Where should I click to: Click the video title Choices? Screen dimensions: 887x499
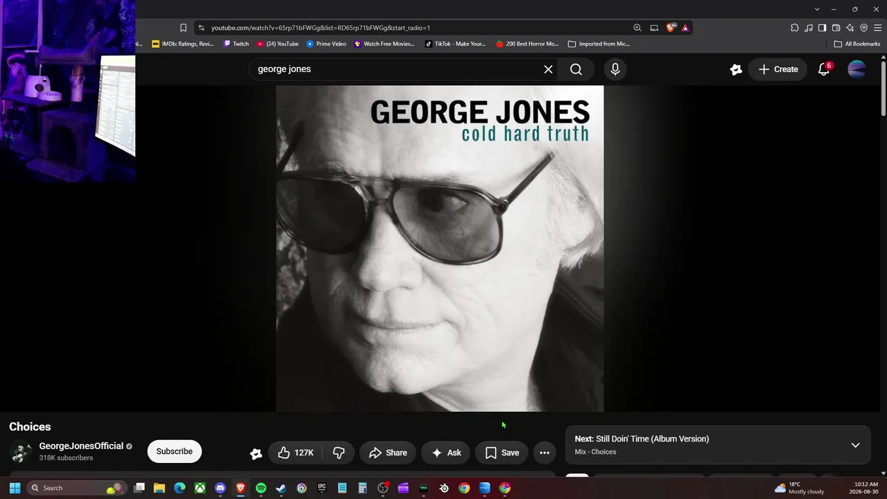[x=30, y=427]
